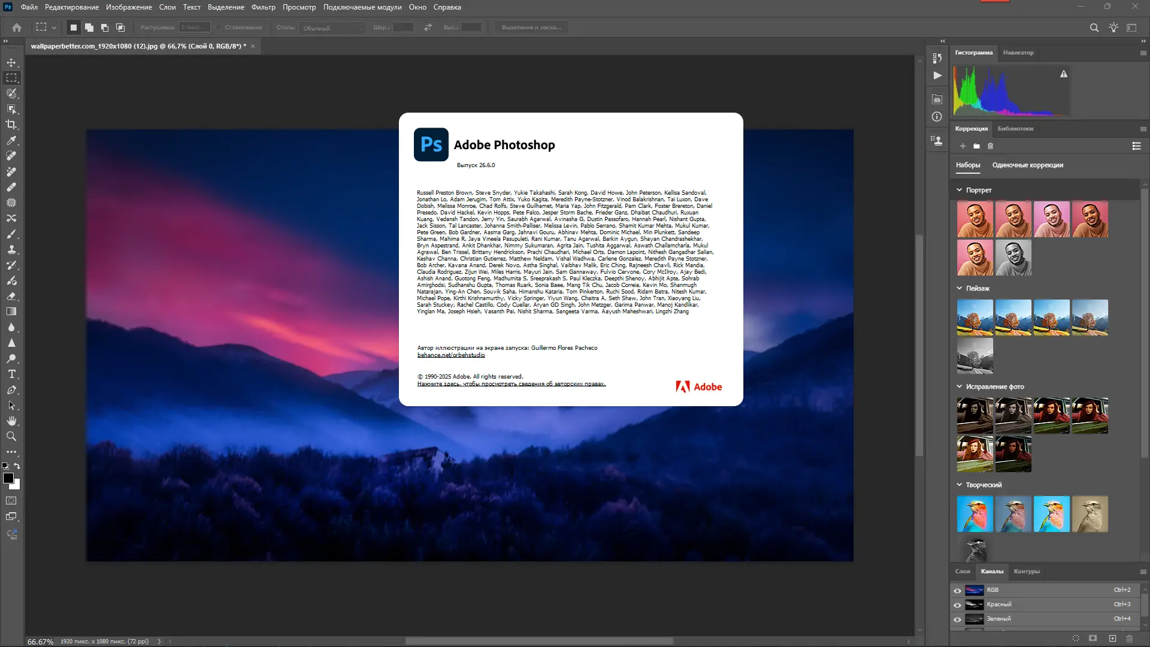Select the Hand tool
1150x647 pixels.
click(11, 421)
